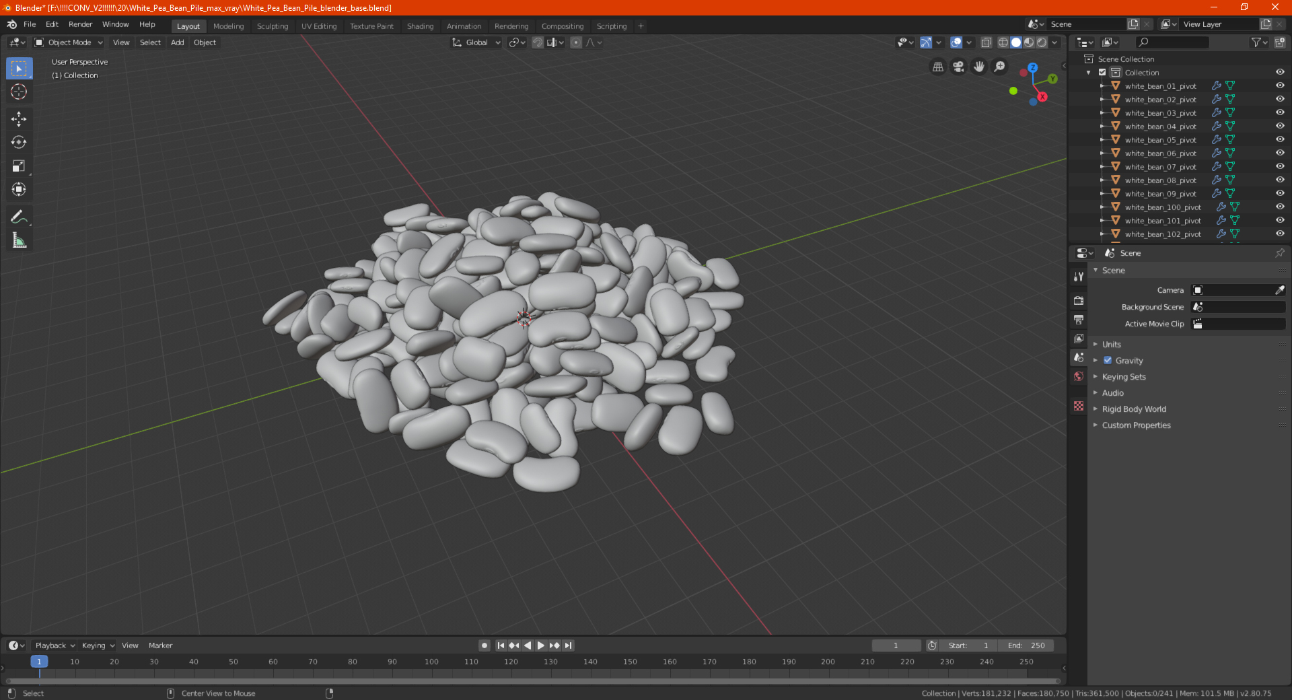Select the Annotate tool
The height and width of the screenshot is (700, 1292).
click(19, 217)
